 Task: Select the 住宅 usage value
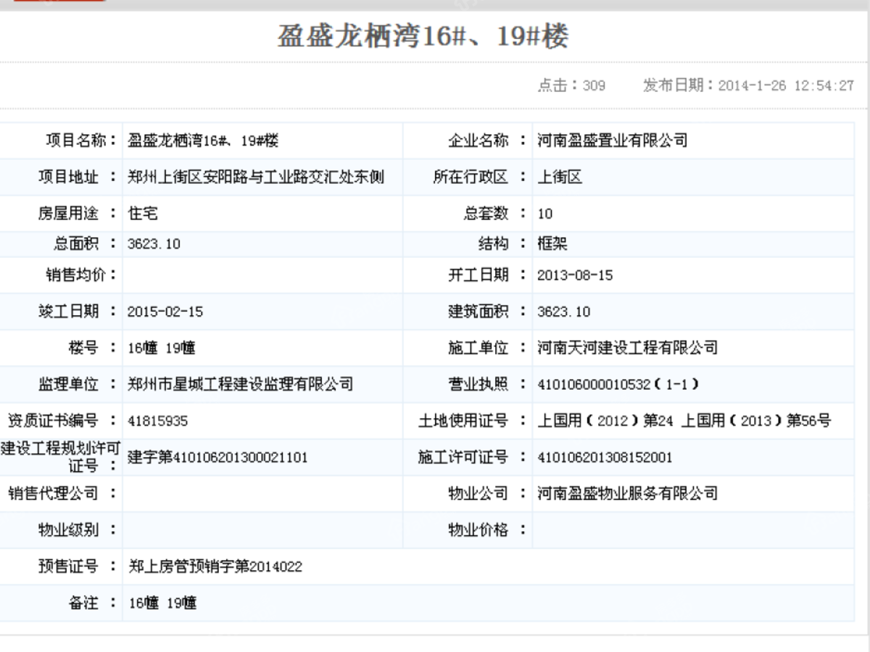(x=143, y=214)
